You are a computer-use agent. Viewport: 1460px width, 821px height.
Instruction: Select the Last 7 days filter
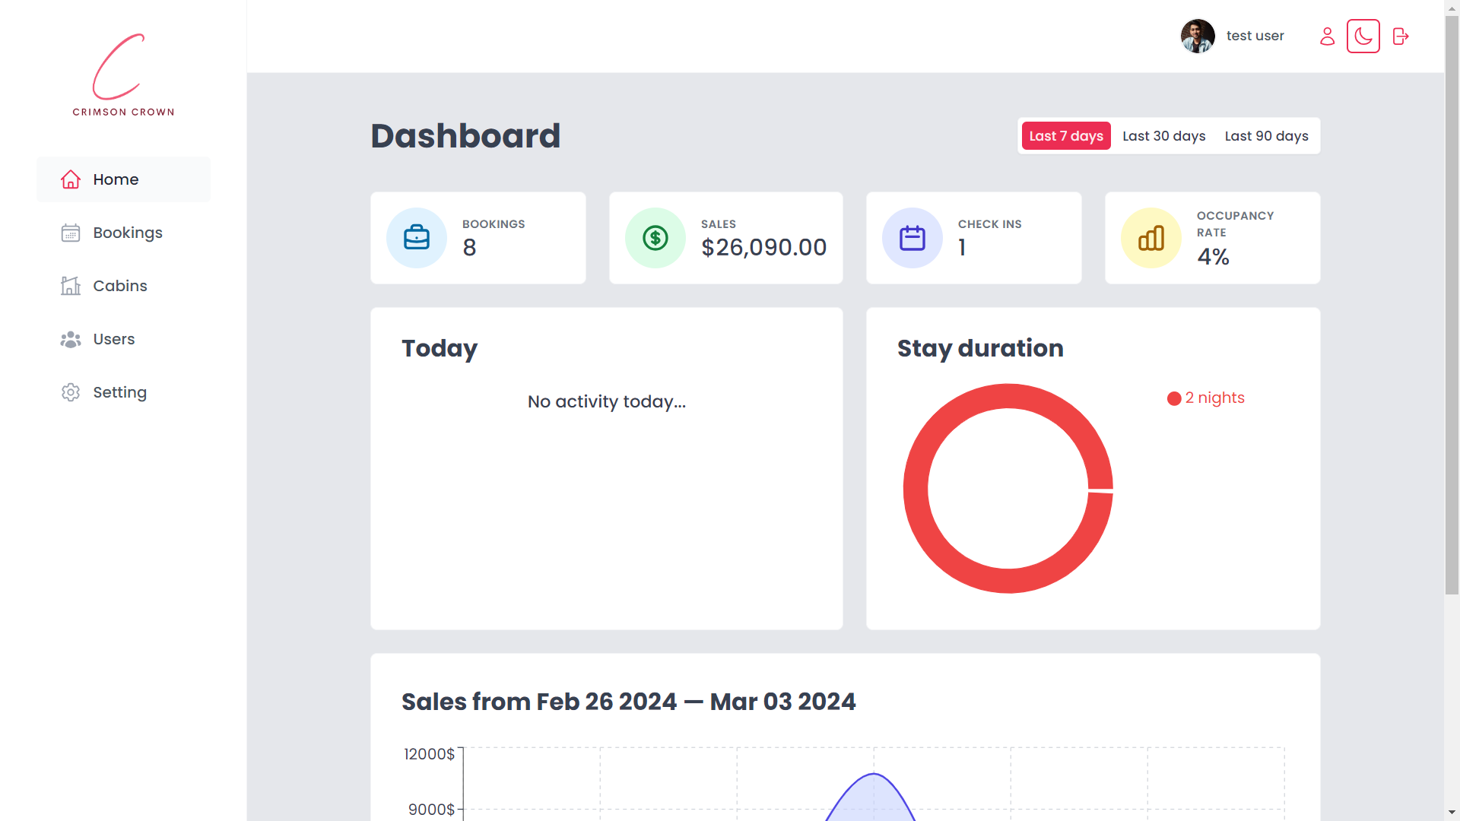(1065, 136)
